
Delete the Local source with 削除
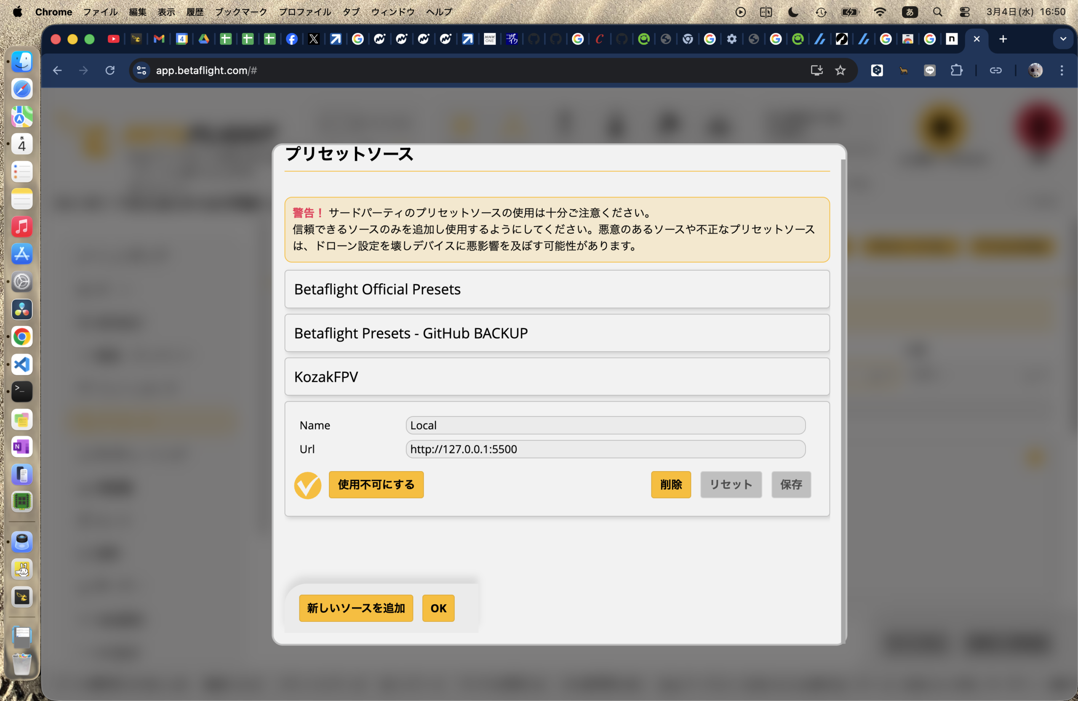(x=670, y=485)
